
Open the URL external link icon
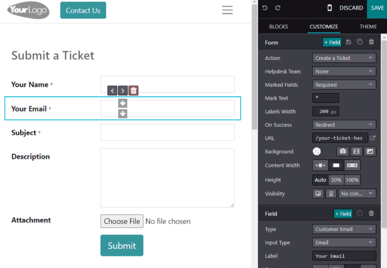tap(373, 138)
